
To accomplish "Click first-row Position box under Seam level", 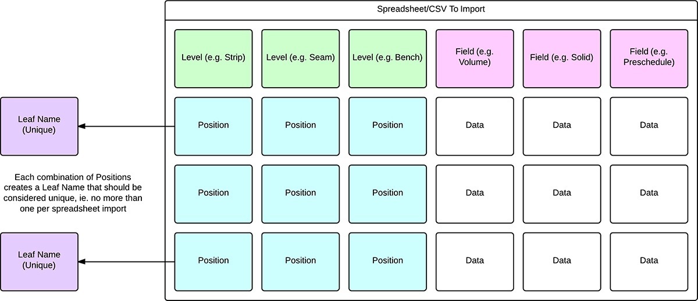I will coord(300,126).
